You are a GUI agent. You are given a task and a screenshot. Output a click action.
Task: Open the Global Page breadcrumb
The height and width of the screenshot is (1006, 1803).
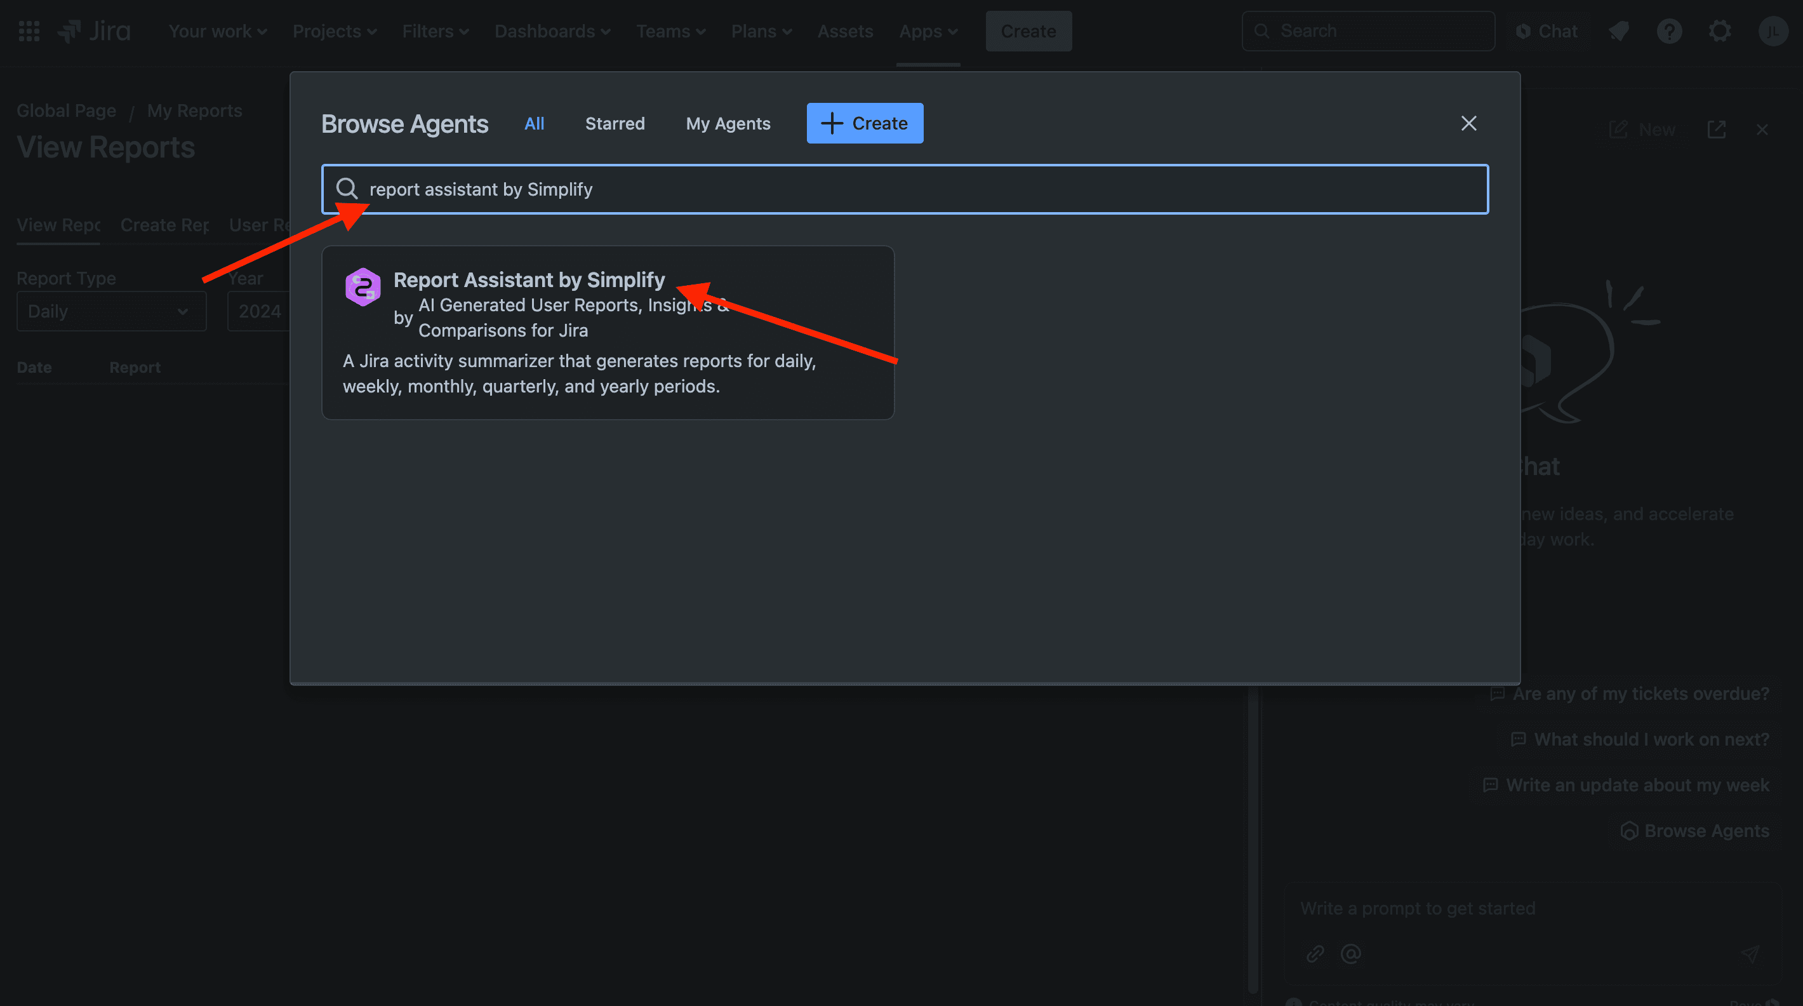[67, 111]
